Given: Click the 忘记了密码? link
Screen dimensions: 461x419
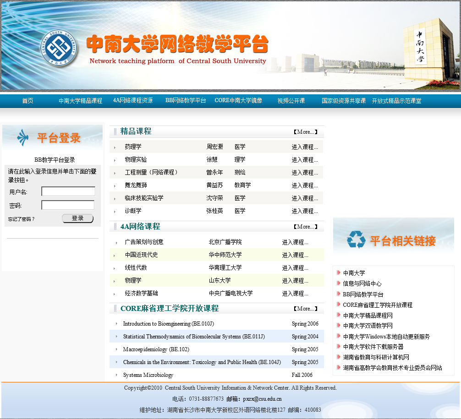Looking at the screenshot, I should click(x=21, y=219).
